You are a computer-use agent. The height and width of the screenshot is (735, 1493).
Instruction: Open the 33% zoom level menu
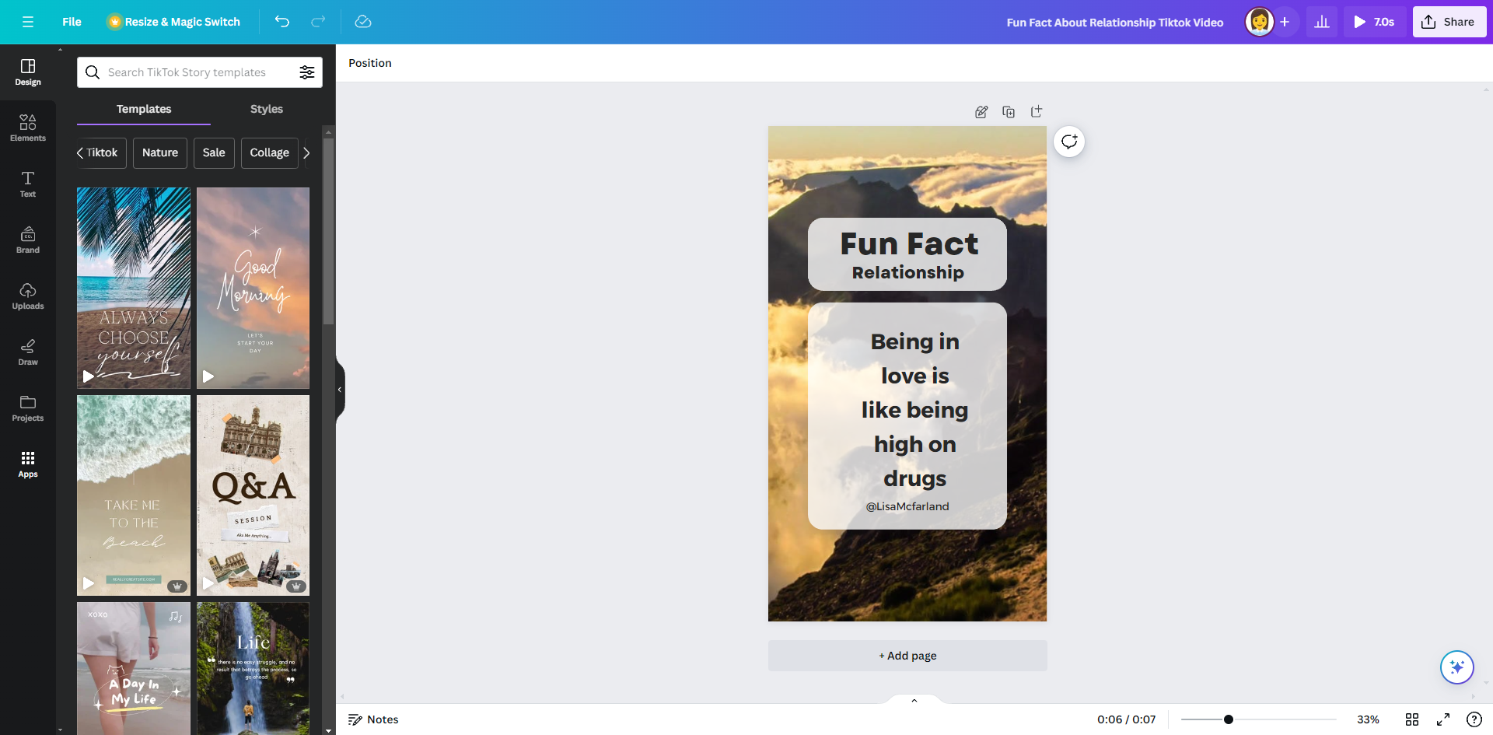(x=1368, y=719)
